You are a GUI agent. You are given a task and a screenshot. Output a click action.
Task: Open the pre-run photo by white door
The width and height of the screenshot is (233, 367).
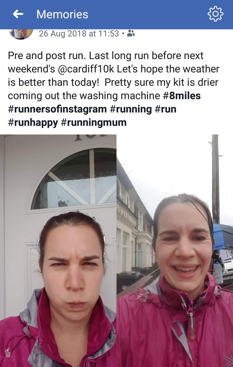[58, 251]
